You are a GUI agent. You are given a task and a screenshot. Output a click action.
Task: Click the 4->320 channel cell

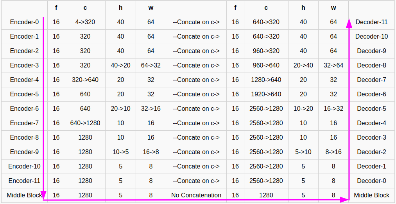click(85, 22)
